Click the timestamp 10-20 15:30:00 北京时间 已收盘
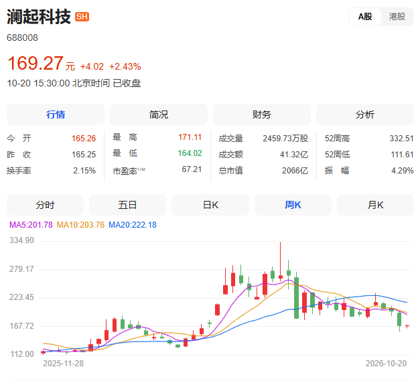The height and width of the screenshot is (381, 416). point(74,83)
